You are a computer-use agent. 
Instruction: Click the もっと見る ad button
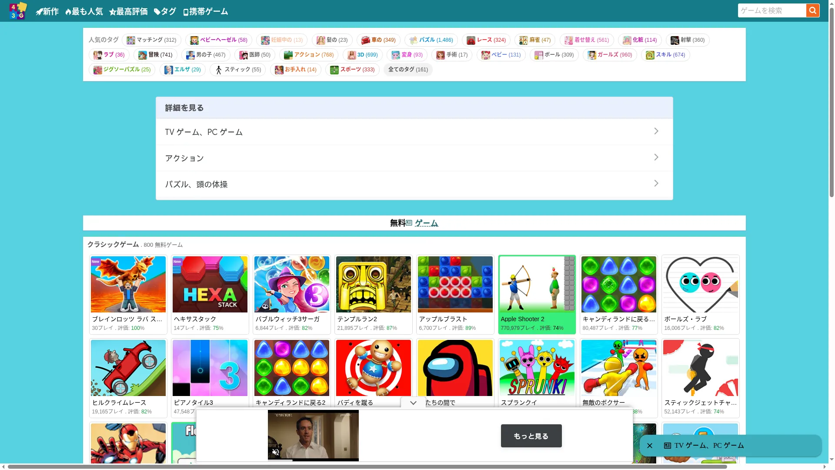(x=531, y=436)
